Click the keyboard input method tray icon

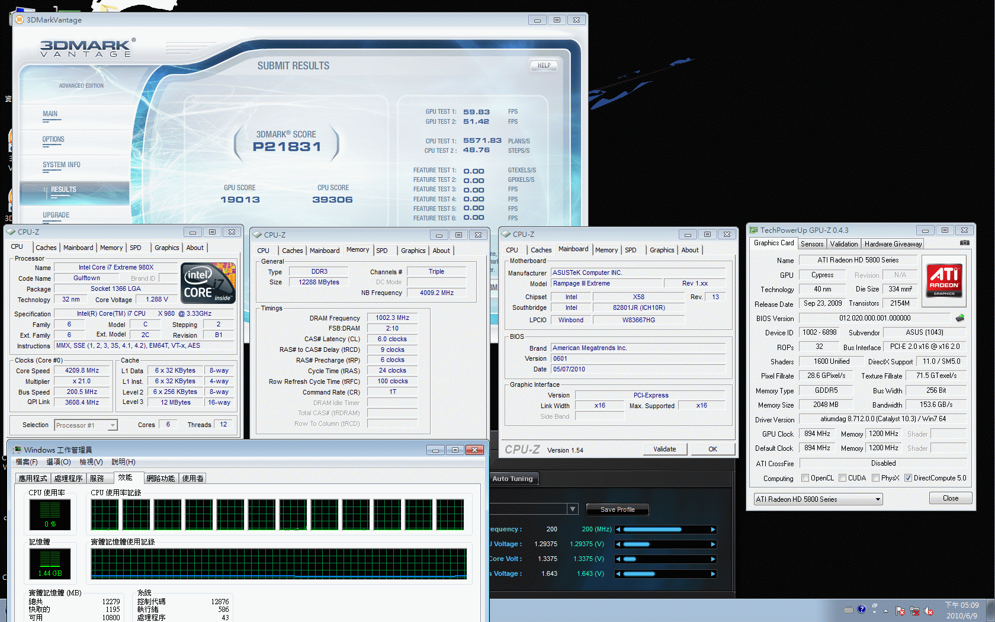(849, 610)
